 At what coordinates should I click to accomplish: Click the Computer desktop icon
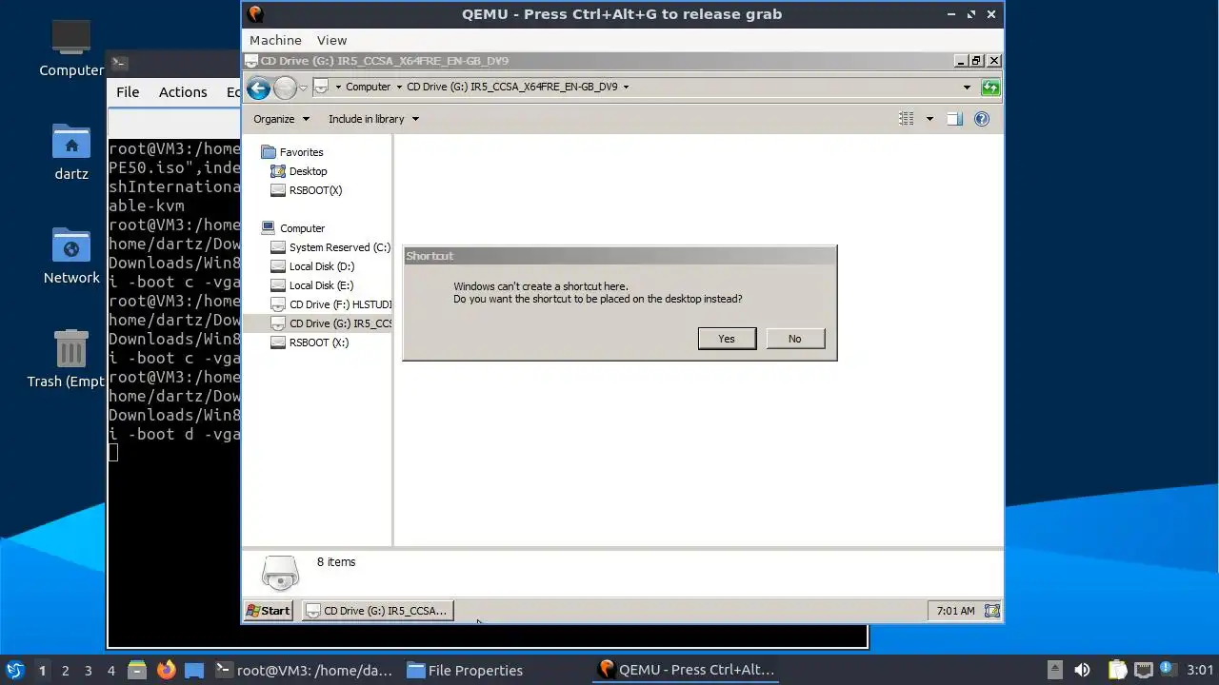click(x=71, y=48)
